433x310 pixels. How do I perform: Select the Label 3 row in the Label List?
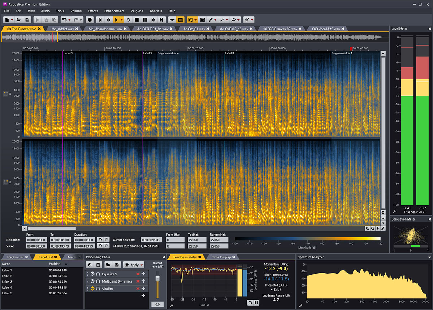click(41, 281)
